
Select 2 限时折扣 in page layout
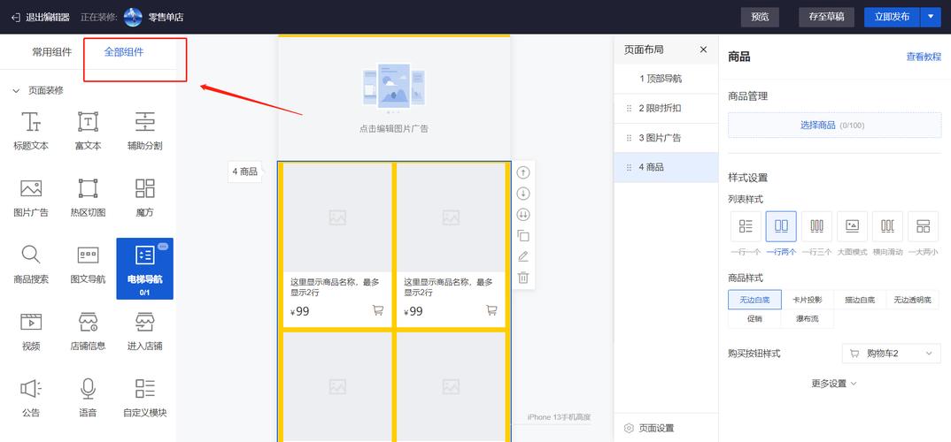tap(666, 109)
